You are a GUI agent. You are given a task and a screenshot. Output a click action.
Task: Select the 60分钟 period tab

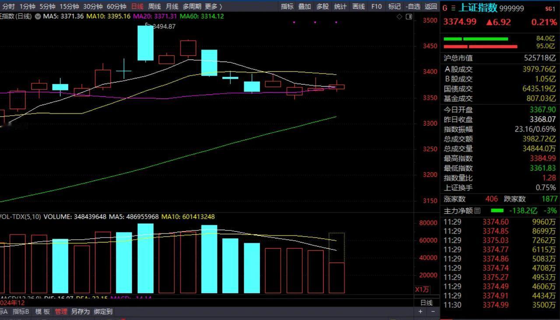pos(116,7)
